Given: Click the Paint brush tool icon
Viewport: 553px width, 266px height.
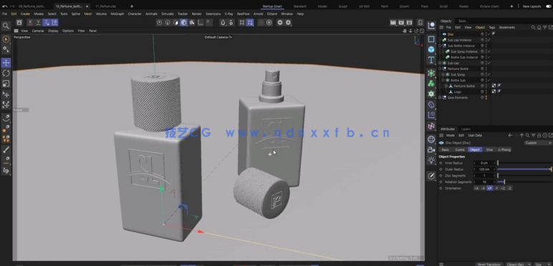Looking at the screenshot, I should pos(6,150).
